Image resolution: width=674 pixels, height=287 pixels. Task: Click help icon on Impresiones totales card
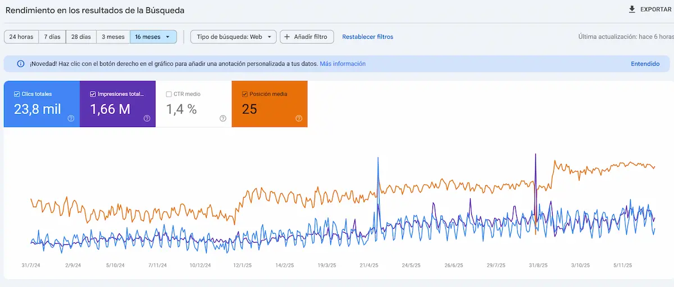pyautogui.click(x=147, y=119)
